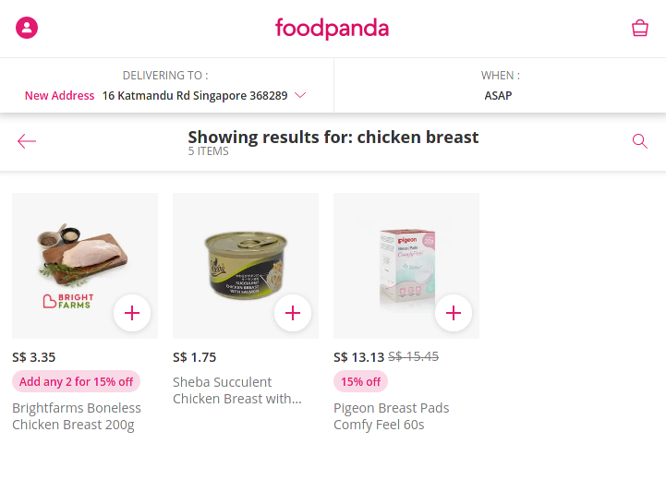Open Pigeon Breast Pads Comfy Feel title

[x=391, y=416]
